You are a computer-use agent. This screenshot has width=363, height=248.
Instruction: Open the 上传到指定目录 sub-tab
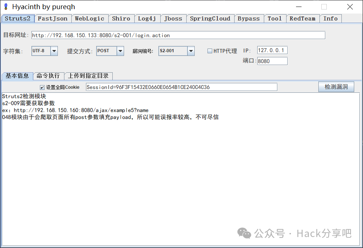pos(88,76)
